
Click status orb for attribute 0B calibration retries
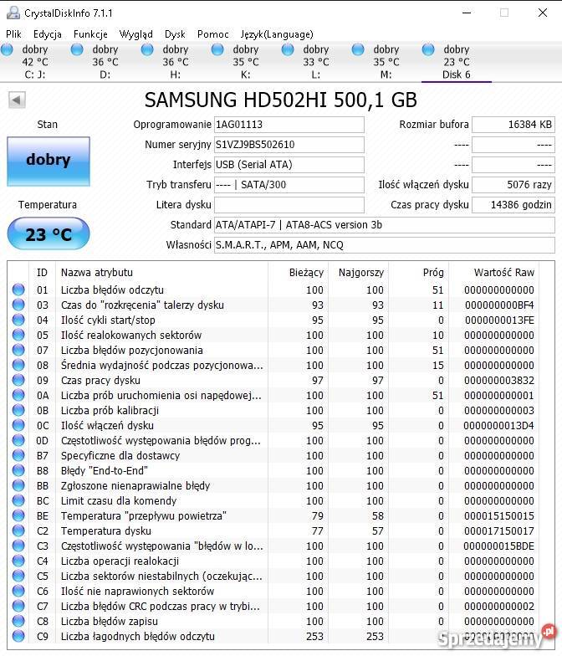pyautogui.click(x=18, y=410)
